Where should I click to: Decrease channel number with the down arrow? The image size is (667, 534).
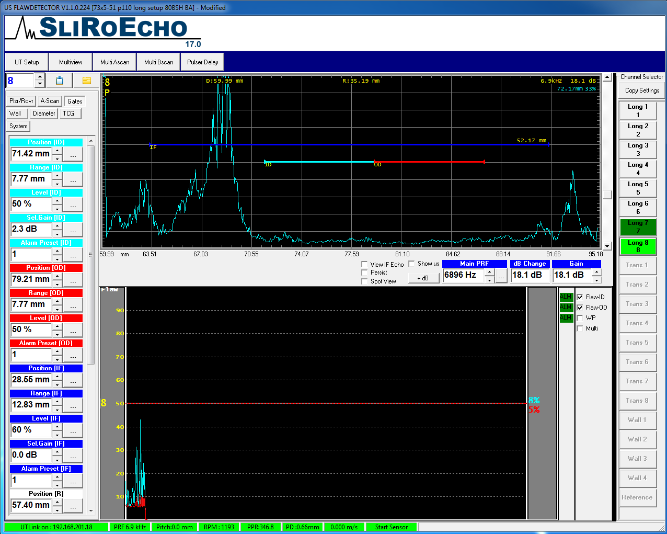[40, 84]
